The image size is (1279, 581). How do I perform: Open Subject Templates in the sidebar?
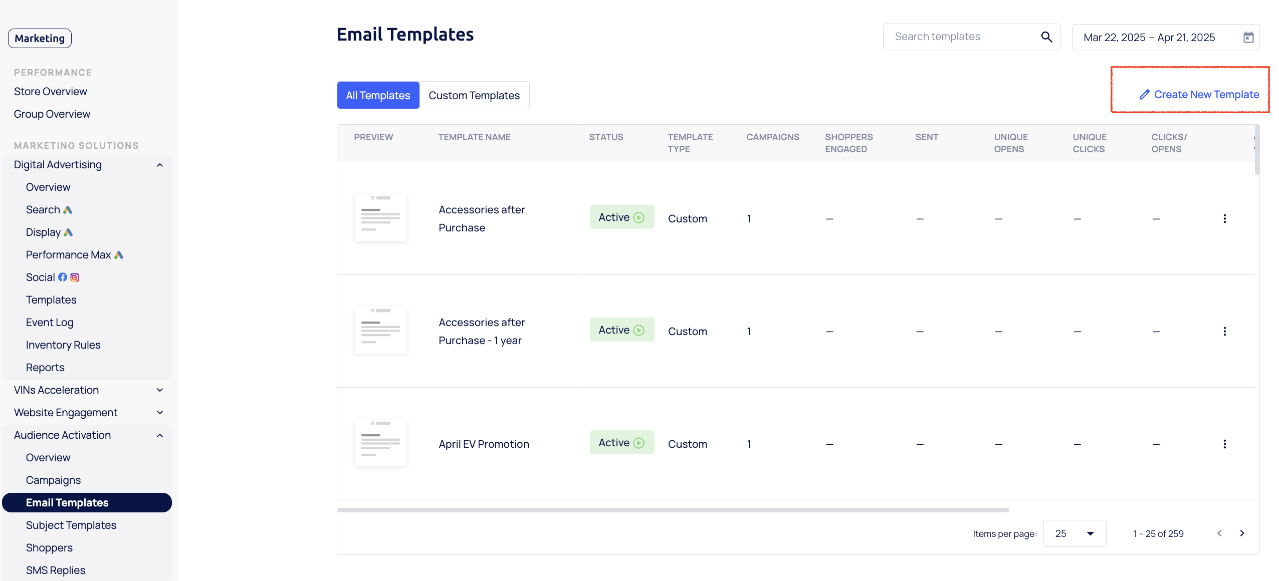pyautogui.click(x=71, y=525)
